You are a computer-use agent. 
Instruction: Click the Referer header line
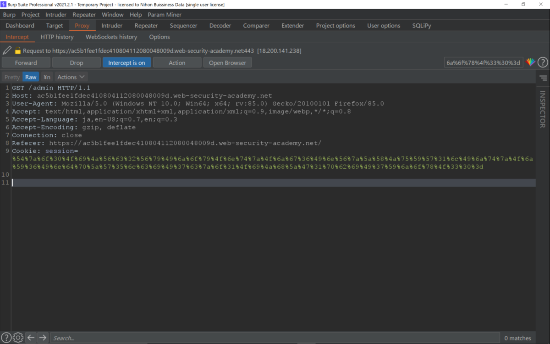167,143
